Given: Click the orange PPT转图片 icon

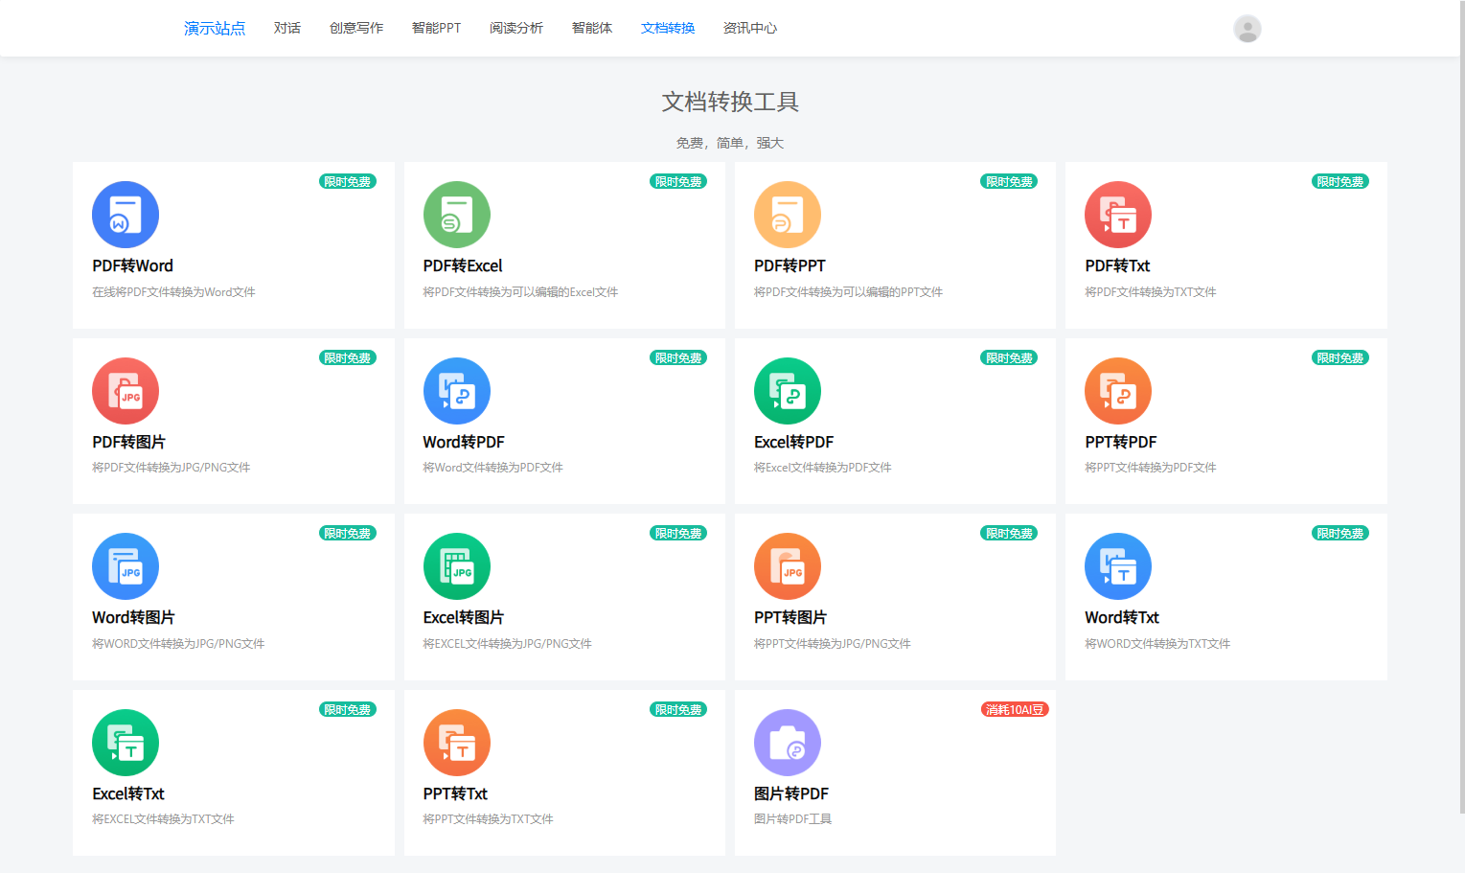Looking at the screenshot, I should (788, 566).
